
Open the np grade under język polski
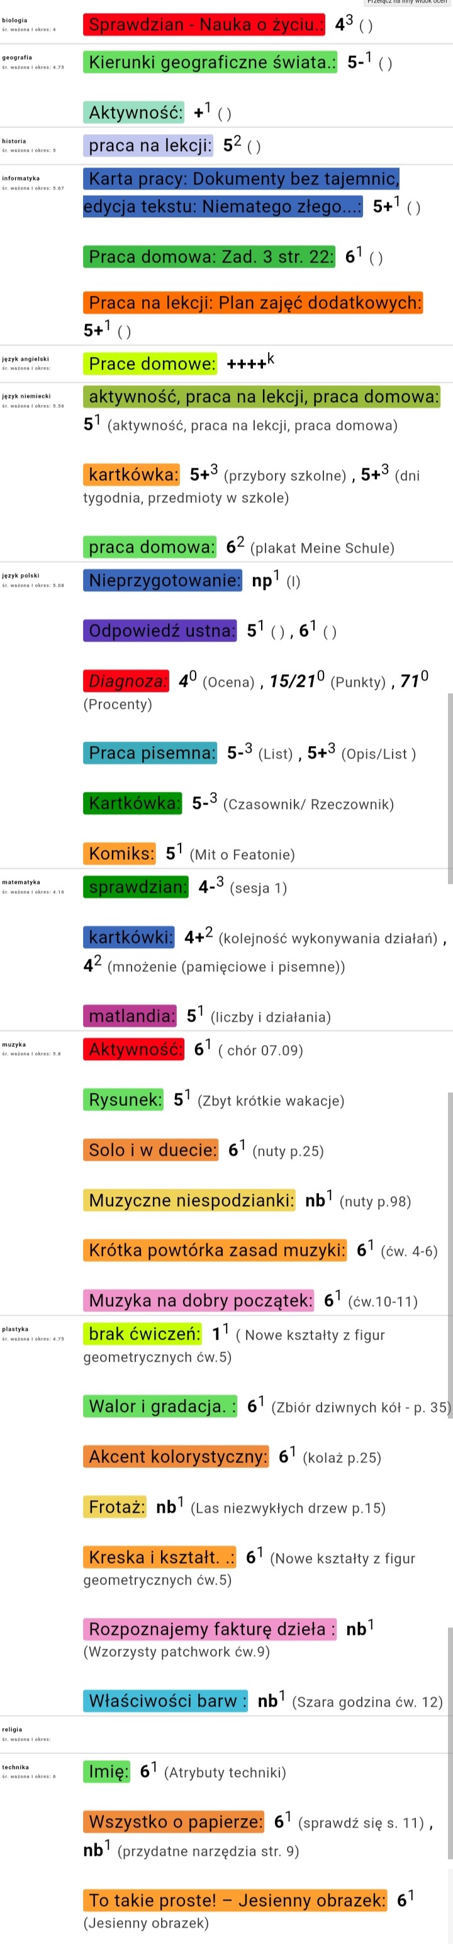262,581
